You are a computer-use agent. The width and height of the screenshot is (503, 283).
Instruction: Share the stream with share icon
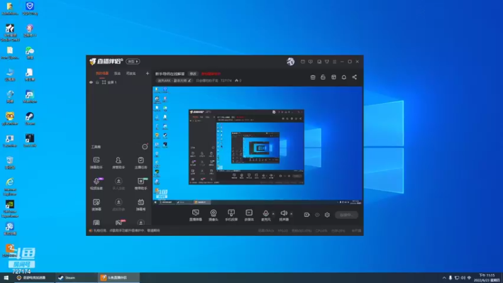coord(354,77)
